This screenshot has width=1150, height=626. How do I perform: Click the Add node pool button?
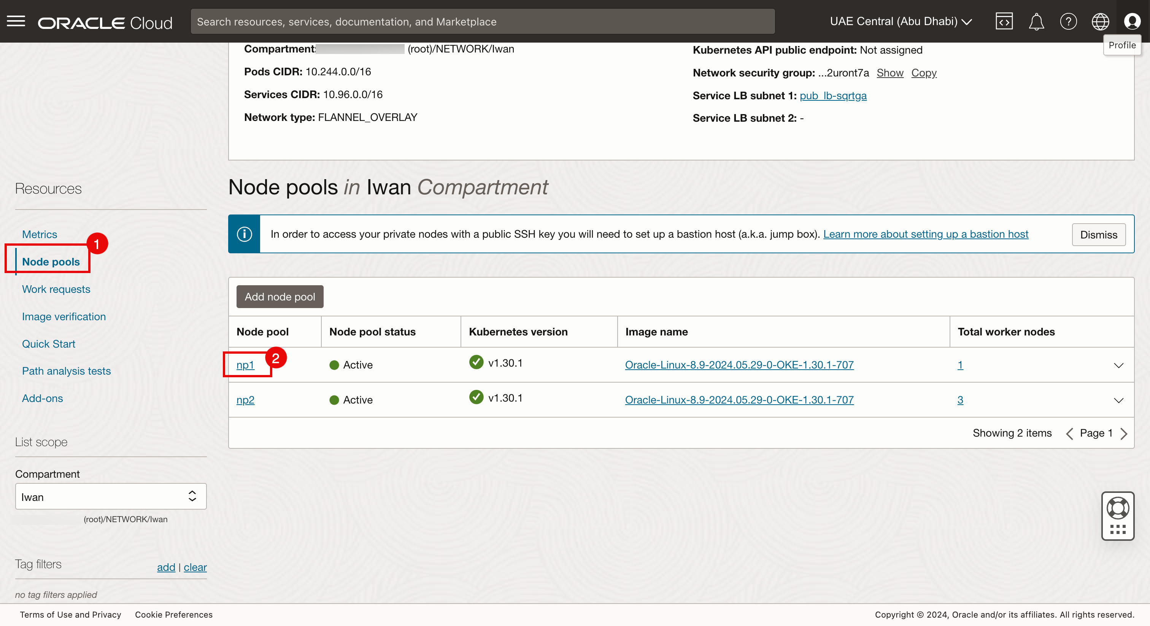[x=280, y=297]
